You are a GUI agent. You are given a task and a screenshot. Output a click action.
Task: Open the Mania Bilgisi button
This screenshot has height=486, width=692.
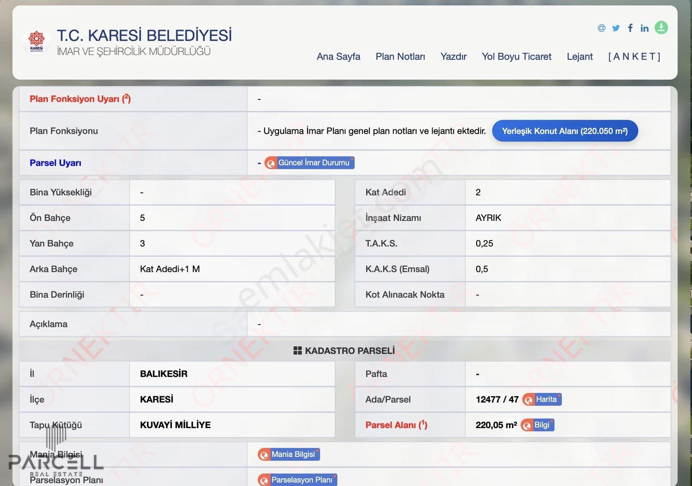point(288,454)
